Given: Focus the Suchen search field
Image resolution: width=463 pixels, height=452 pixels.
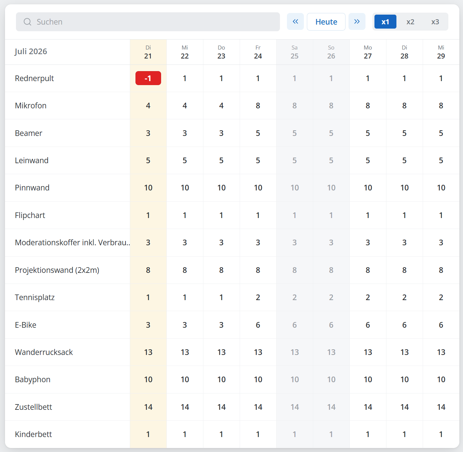Looking at the screenshot, I should pyautogui.click(x=148, y=22).
